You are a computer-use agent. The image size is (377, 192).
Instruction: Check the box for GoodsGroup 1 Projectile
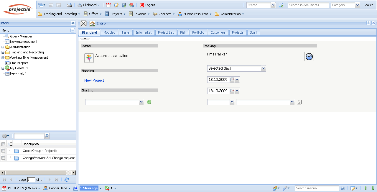(4, 151)
